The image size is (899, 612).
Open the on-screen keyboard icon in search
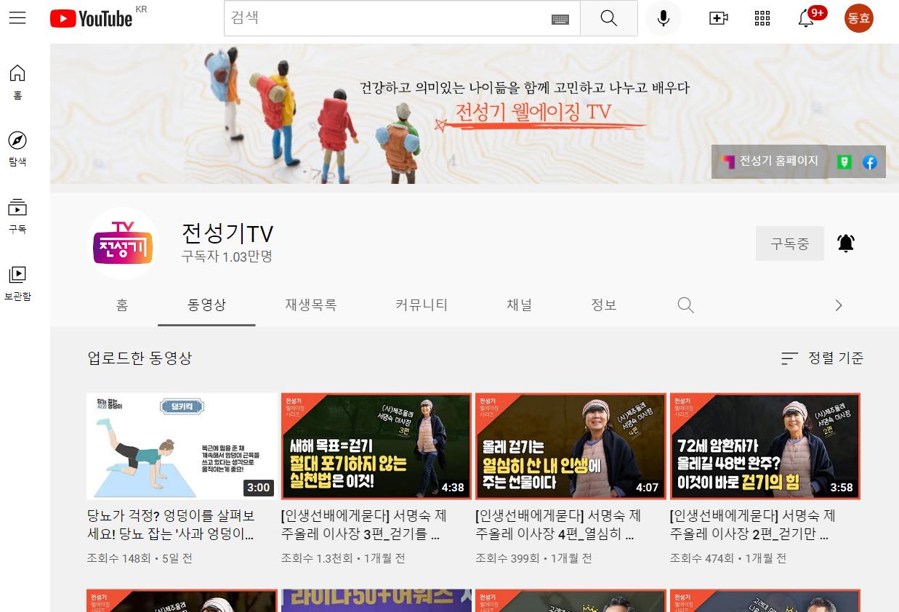(560, 19)
